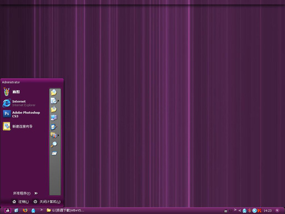285x214 pixels.
Task: Open the top folder icon in side strip
Action: pyautogui.click(x=54, y=92)
